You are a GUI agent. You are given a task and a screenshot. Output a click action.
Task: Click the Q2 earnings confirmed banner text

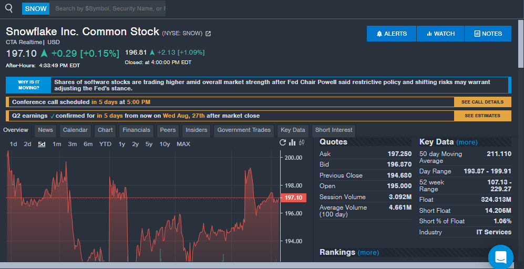136,116
